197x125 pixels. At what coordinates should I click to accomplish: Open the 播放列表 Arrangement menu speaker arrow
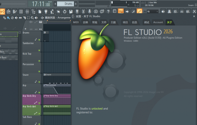pos(42,18)
